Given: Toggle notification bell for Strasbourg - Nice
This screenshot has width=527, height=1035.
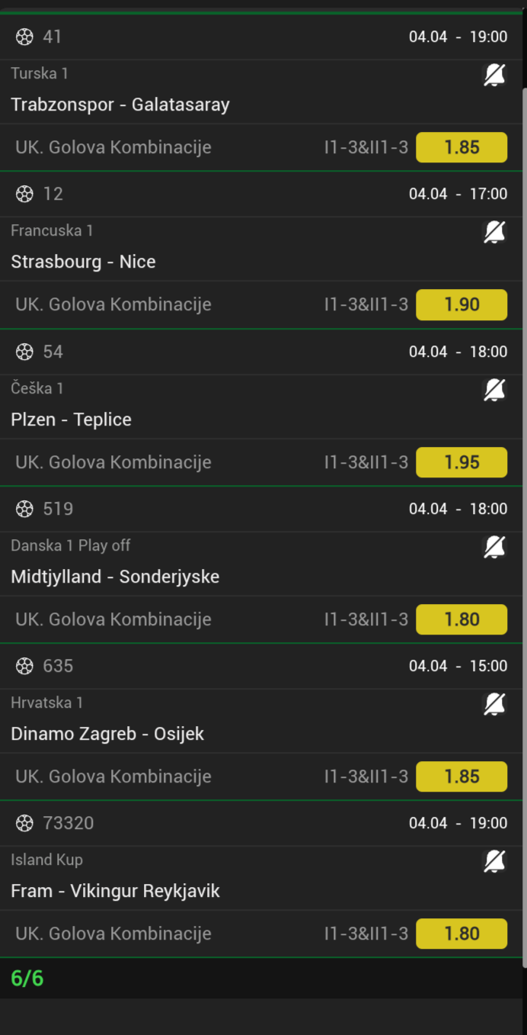Looking at the screenshot, I should (x=494, y=232).
